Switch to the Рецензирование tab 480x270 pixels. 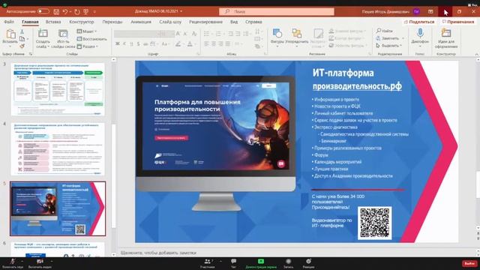point(205,22)
